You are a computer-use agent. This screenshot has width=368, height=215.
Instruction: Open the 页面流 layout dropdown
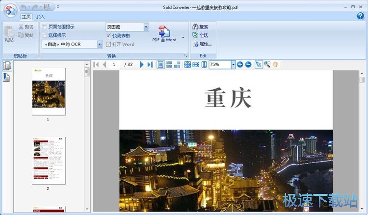coord(146,27)
